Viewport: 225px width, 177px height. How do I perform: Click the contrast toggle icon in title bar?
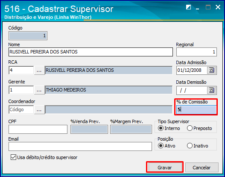pyautogui.click(x=188, y=7)
